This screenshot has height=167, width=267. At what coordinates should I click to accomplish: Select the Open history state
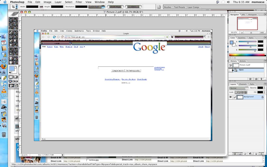(x=246, y=70)
